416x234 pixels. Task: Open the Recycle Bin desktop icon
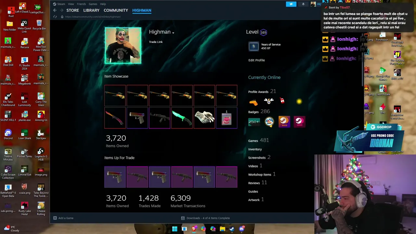point(39,25)
